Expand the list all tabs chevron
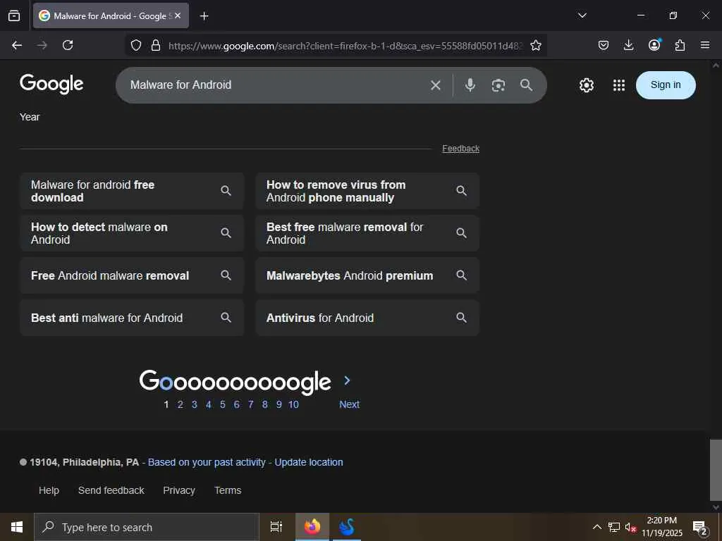722x541 pixels. click(582, 15)
